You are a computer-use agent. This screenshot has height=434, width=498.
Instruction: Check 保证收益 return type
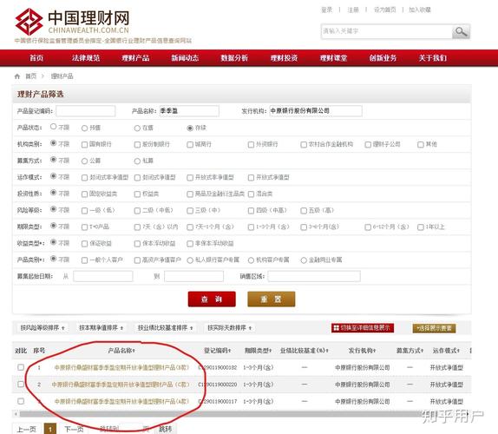coord(84,244)
